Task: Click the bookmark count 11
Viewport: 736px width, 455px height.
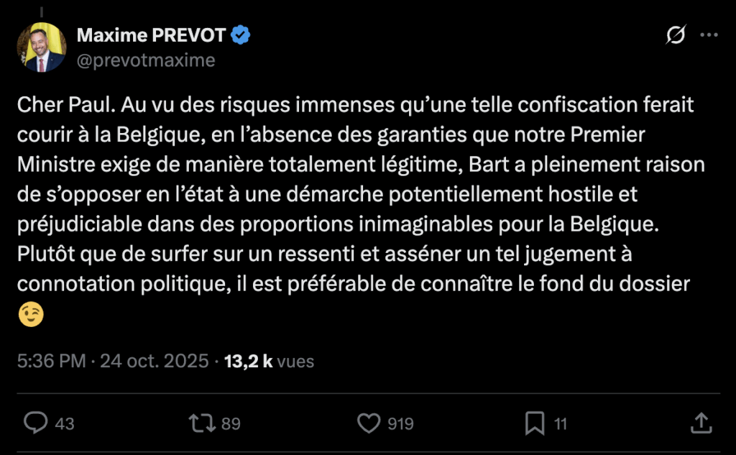Action: click(561, 424)
